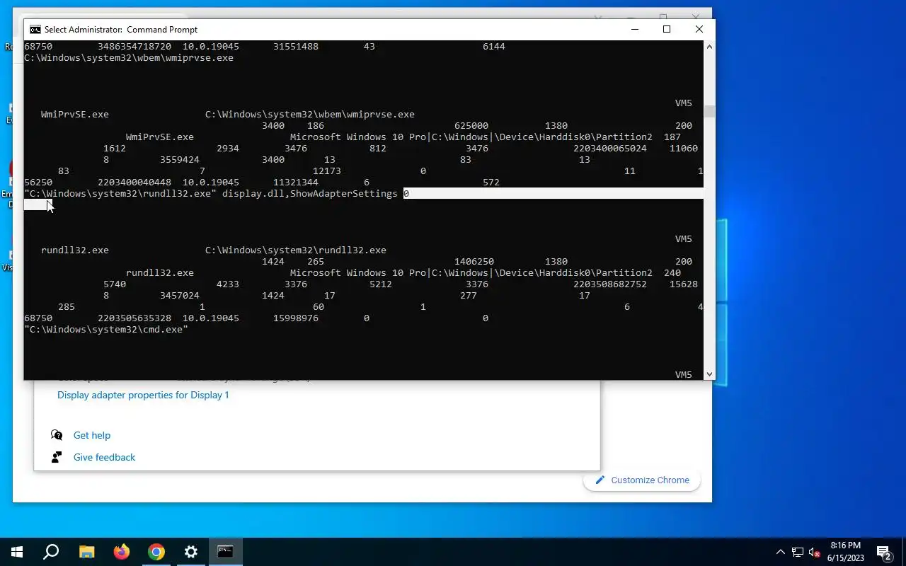Click the Give feedback person icon
906x566 pixels.
[x=57, y=457]
